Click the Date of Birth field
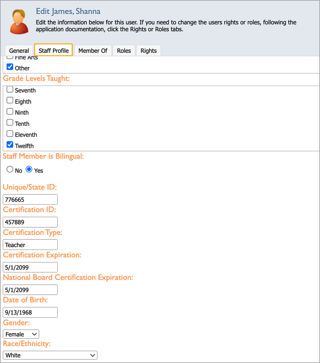The height and width of the screenshot is (363, 320). [30, 312]
